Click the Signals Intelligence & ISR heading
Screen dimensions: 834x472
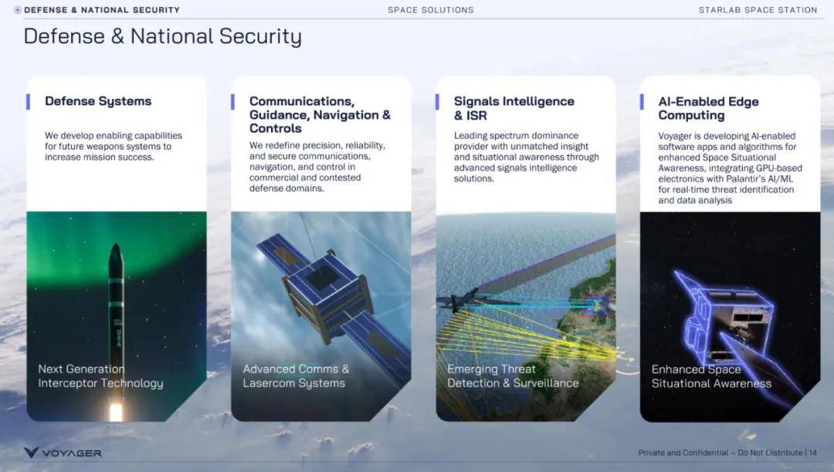[514, 109]
